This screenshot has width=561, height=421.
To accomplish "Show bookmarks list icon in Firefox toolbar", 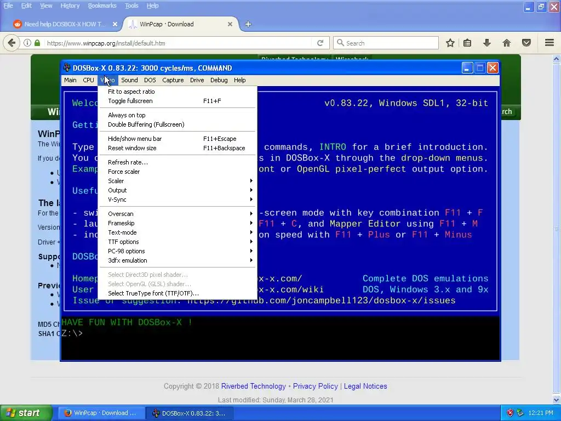I will click(x=467, y=43).
